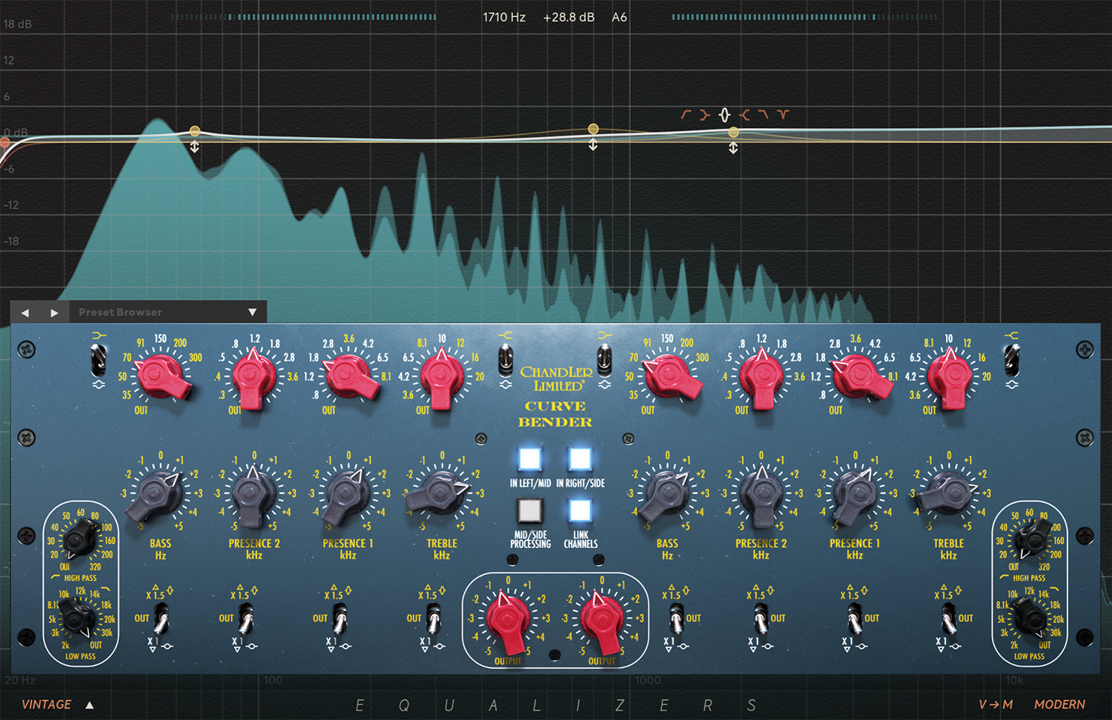Screen dimensions: 1112x720
Task: Switch to the Modern EQ tab
Action: pyautogui.click(x=1059, y=705)
